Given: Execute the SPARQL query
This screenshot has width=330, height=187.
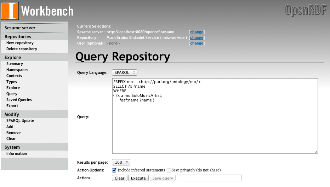Looking at the screenshot, I should 138,178.
